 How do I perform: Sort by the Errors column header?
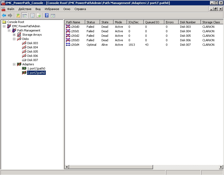click(171, 22)
